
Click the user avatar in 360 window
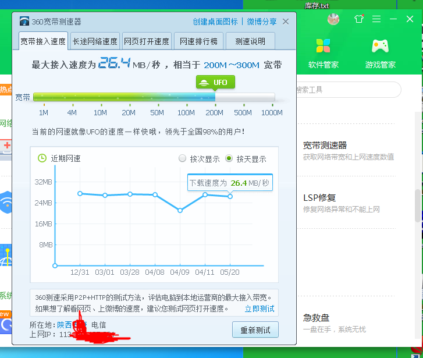pos(333,19)
